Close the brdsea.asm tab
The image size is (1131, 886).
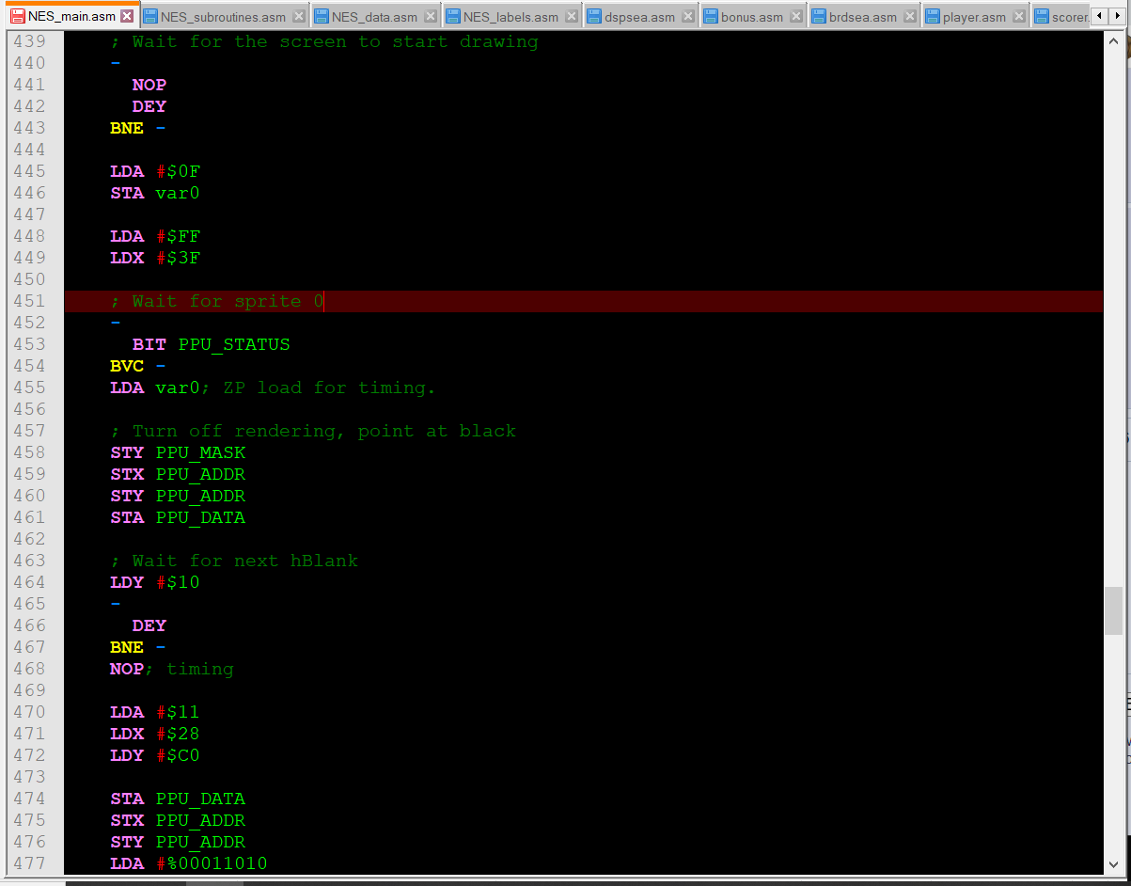(909, 16)
